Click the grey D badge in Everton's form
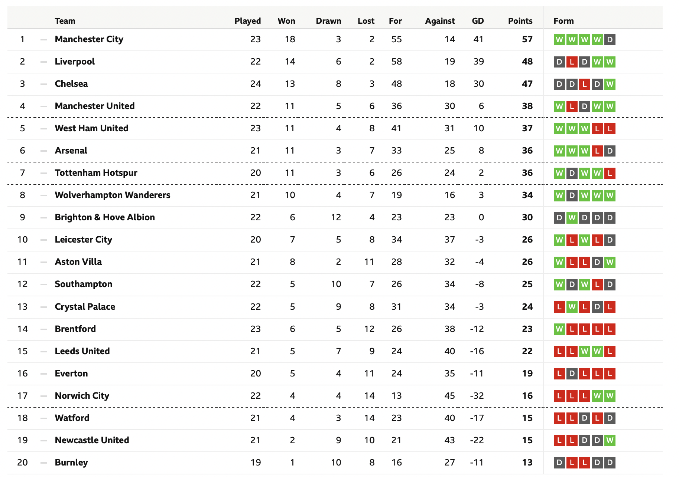The width and height of the screenshot is (679, 477). point(572,374)
